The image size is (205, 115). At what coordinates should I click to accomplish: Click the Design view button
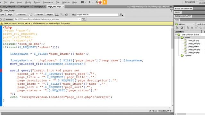10,15
